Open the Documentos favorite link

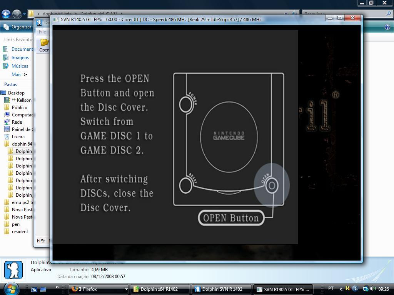coord(18,49)
